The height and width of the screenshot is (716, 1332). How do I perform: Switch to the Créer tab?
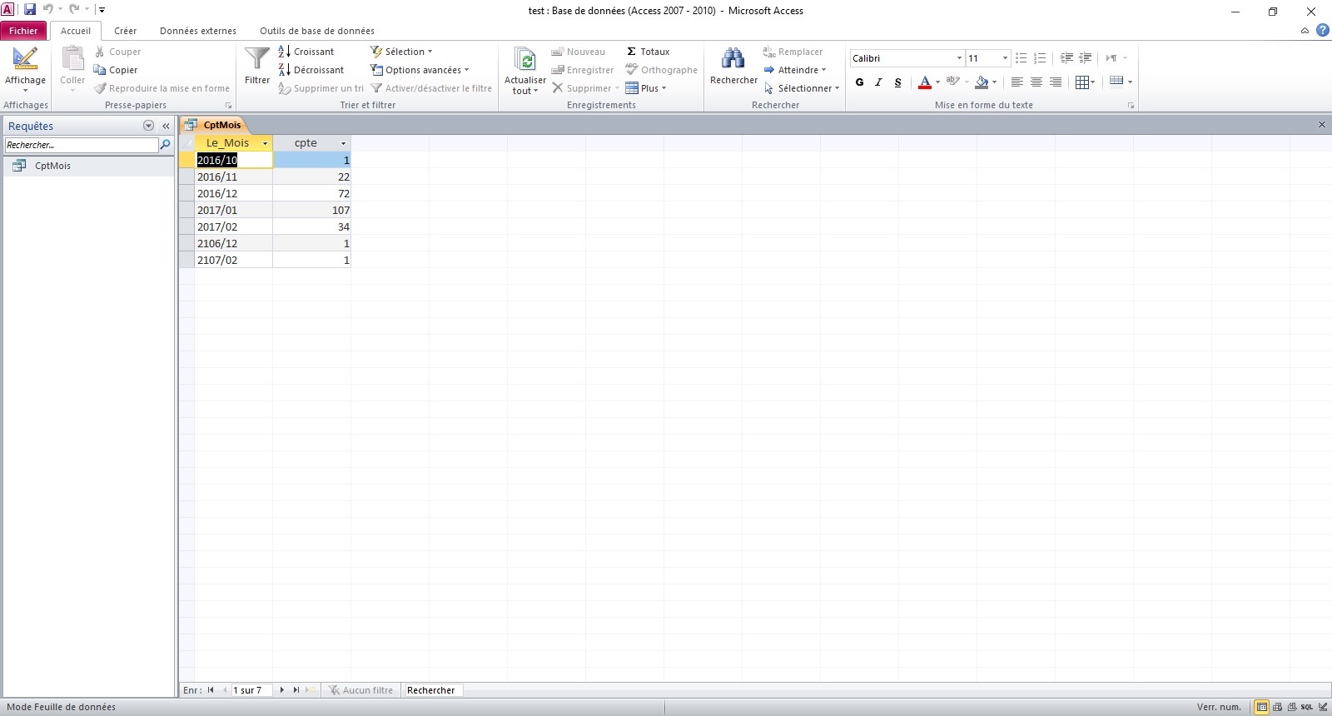125,31
